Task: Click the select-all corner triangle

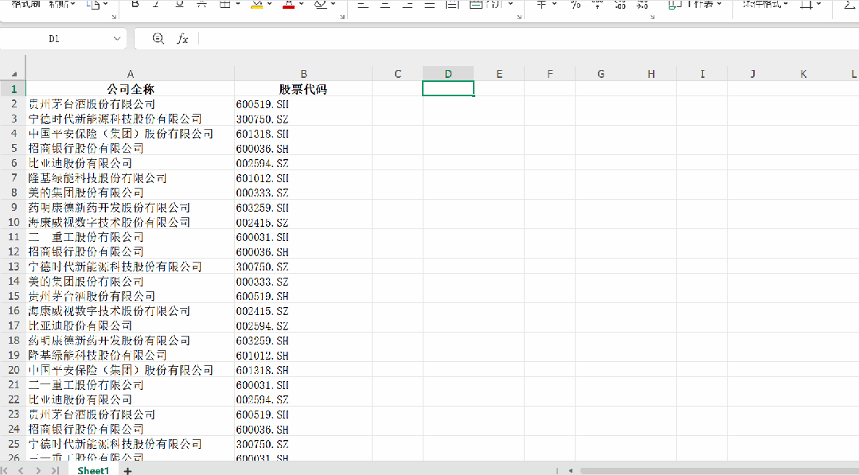Action: pyautogui.click(x=14, y=74)
